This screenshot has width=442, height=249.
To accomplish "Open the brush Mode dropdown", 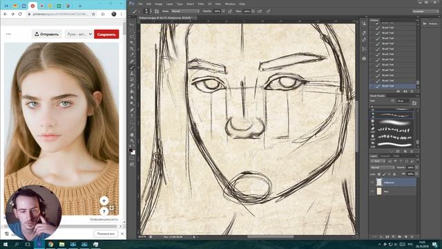I will pos(185,11).
